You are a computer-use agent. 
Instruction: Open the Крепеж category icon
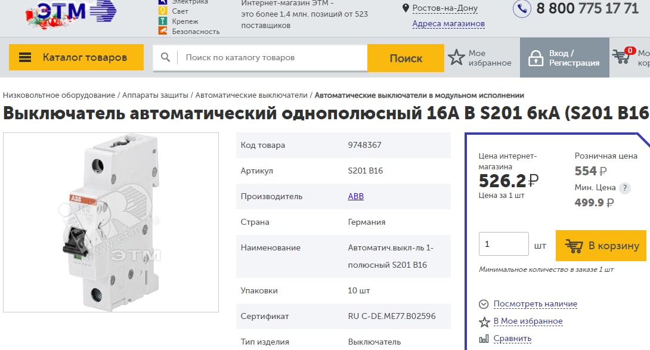(163, 21)
